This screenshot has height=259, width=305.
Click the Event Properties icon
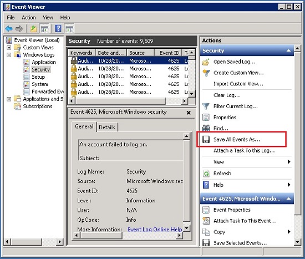coord(206,210)
